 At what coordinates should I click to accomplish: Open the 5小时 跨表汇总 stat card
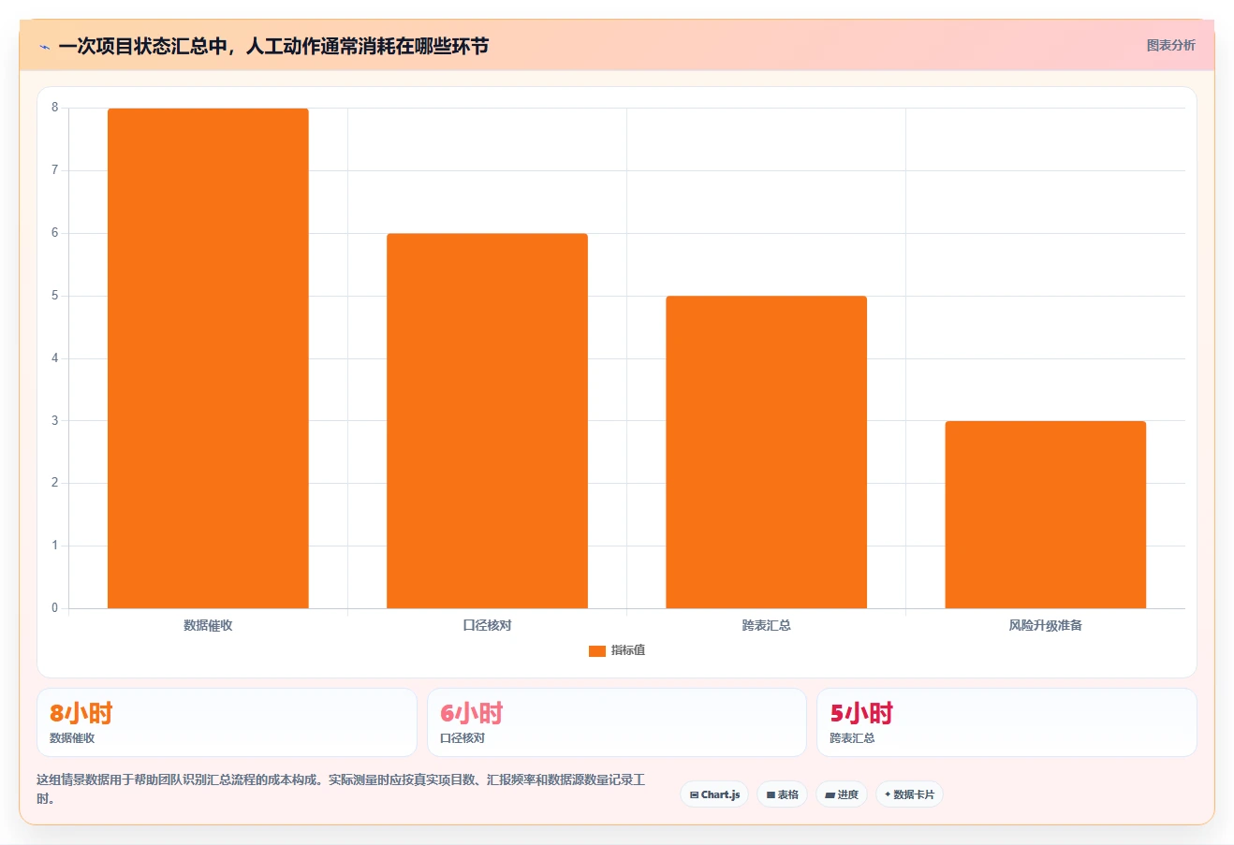click(x=1006, y=722)
